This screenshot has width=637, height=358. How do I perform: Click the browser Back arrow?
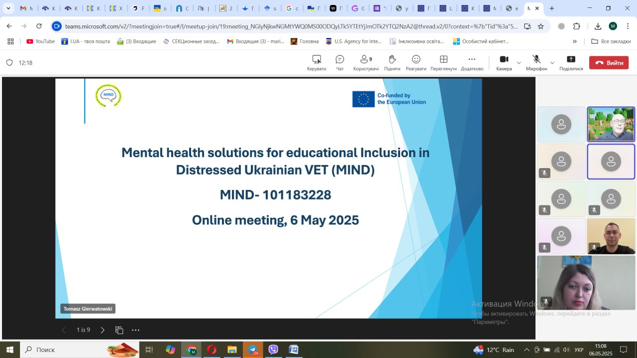[9, 26]
